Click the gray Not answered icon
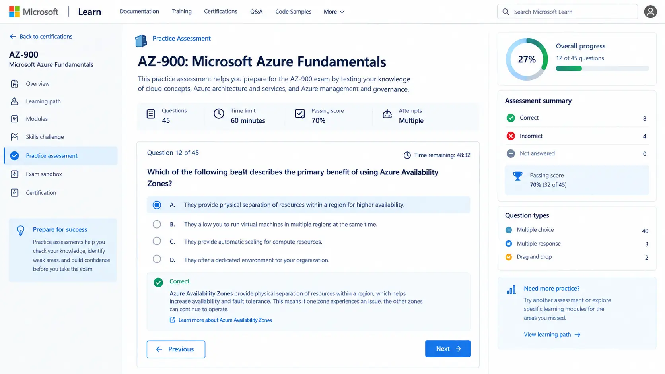 click(511, 153)
